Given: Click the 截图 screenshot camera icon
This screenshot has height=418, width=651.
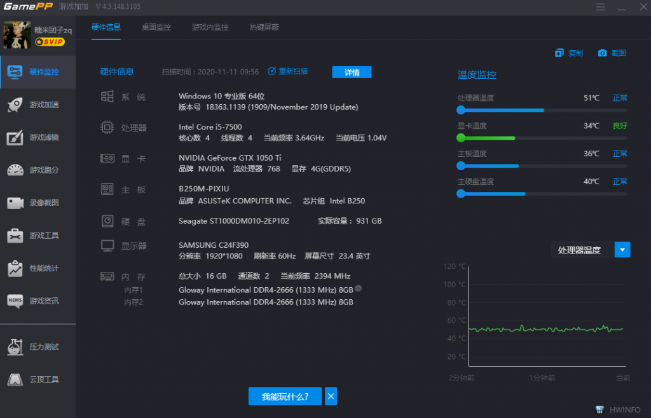Looking at the screenshot, I should (x=602, y=53).
